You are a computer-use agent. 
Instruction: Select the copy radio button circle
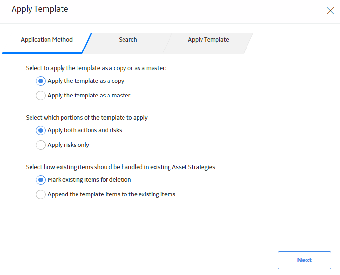(x=41, y=81)
